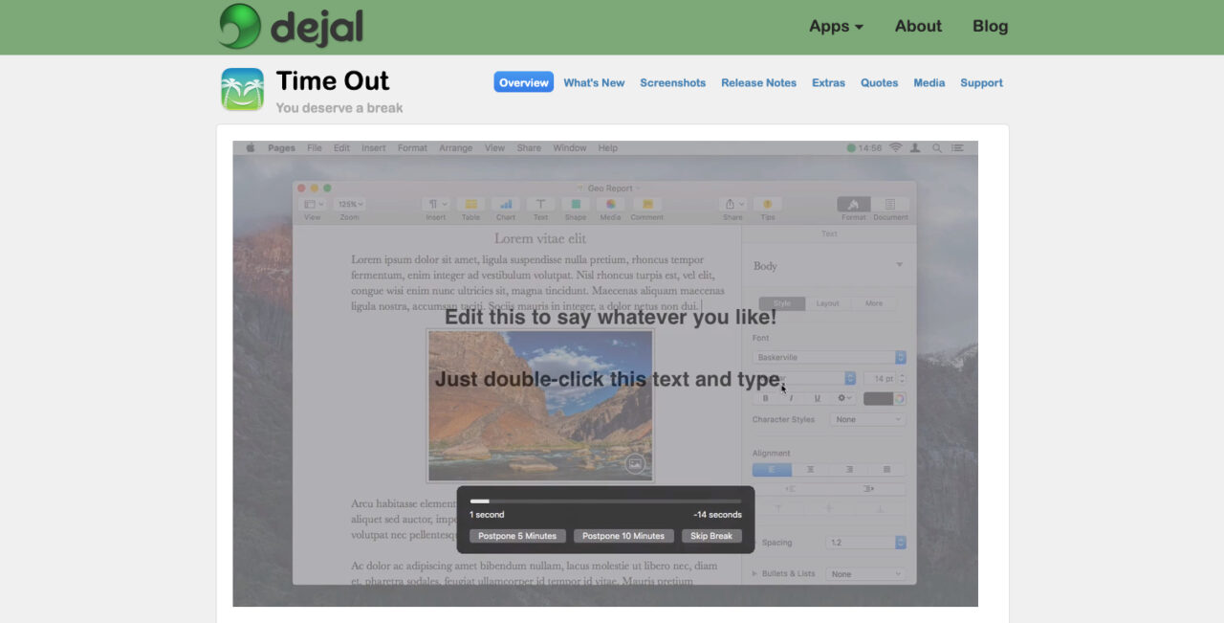The image size is (1224, 623).
Task: Go to the Support tab
Action: point(981,82)
